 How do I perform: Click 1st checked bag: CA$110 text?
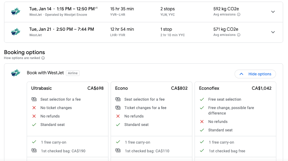(x=147, y=151)
